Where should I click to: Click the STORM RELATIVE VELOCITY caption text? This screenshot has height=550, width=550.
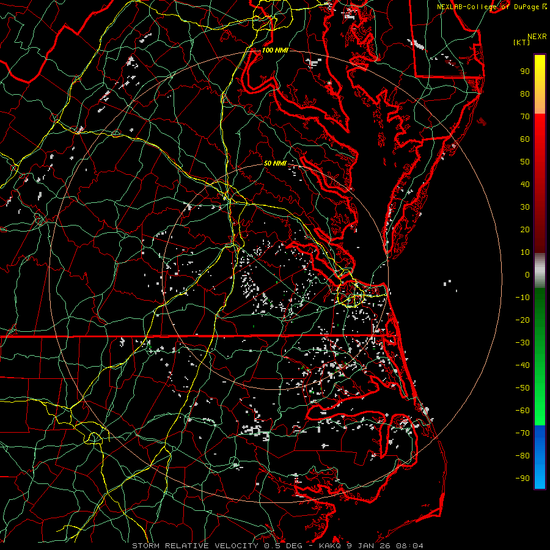click(x=195, y=546)
